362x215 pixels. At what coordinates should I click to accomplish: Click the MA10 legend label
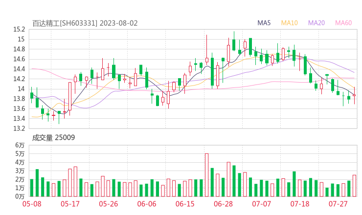289,23
